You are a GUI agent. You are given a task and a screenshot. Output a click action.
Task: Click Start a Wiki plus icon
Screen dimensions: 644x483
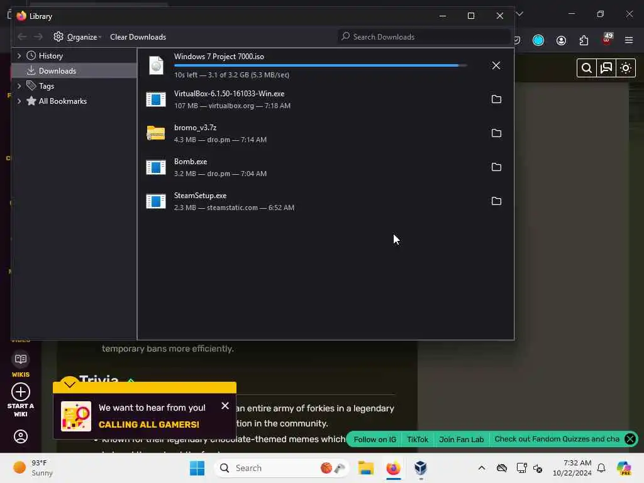[21, 392]
